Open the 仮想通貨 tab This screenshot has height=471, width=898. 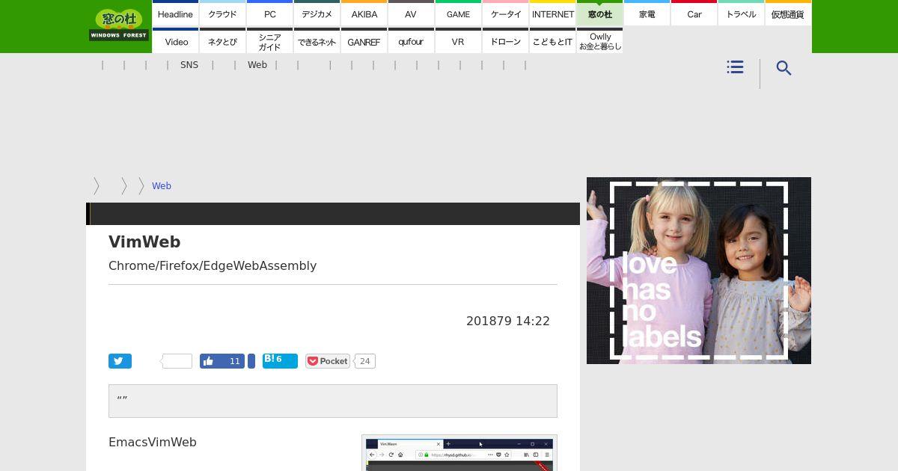click(788, 13)
